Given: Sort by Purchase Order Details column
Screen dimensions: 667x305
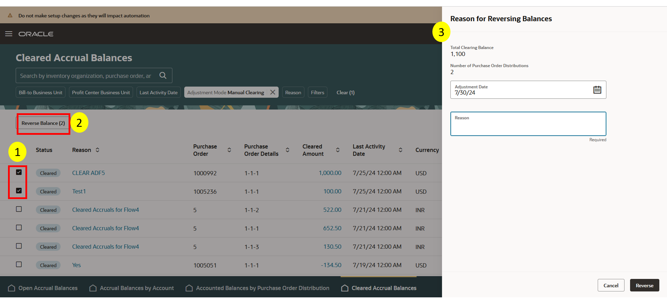Looking at the screenshot, I should [288, 150].
